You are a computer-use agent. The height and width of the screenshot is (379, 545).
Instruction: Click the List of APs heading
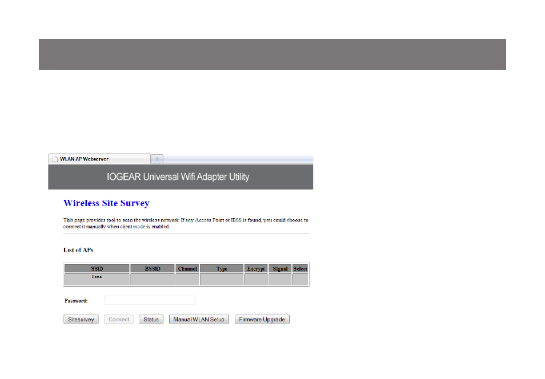[x=78, y=250]
